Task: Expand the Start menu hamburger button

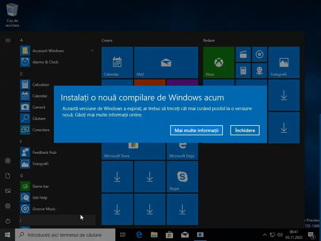Action: click(x=8, y=40)
